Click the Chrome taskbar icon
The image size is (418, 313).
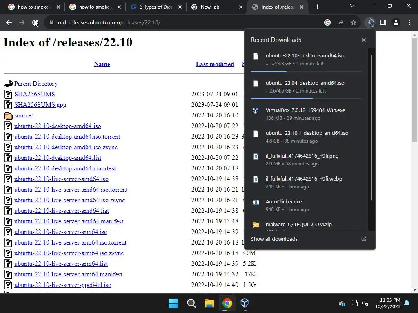[x=227, y=303]
